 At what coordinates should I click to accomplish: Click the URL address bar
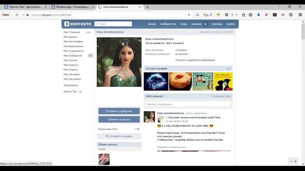pyautogui.click(x=108, y=15)
